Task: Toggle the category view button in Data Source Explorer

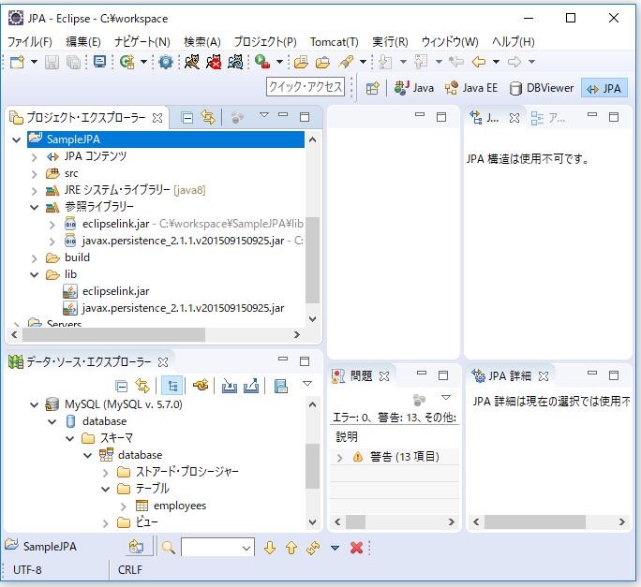Action: [x=171, y=386]
